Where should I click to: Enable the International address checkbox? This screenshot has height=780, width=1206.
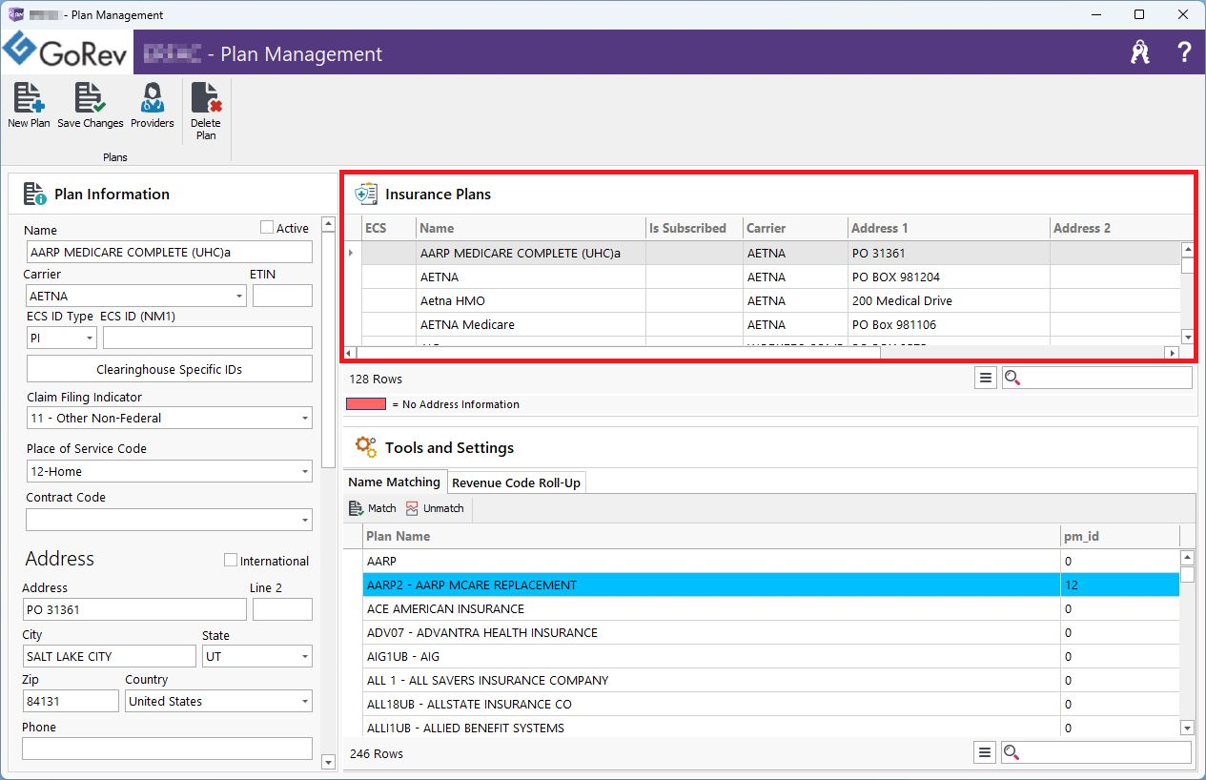coord(230,561)
